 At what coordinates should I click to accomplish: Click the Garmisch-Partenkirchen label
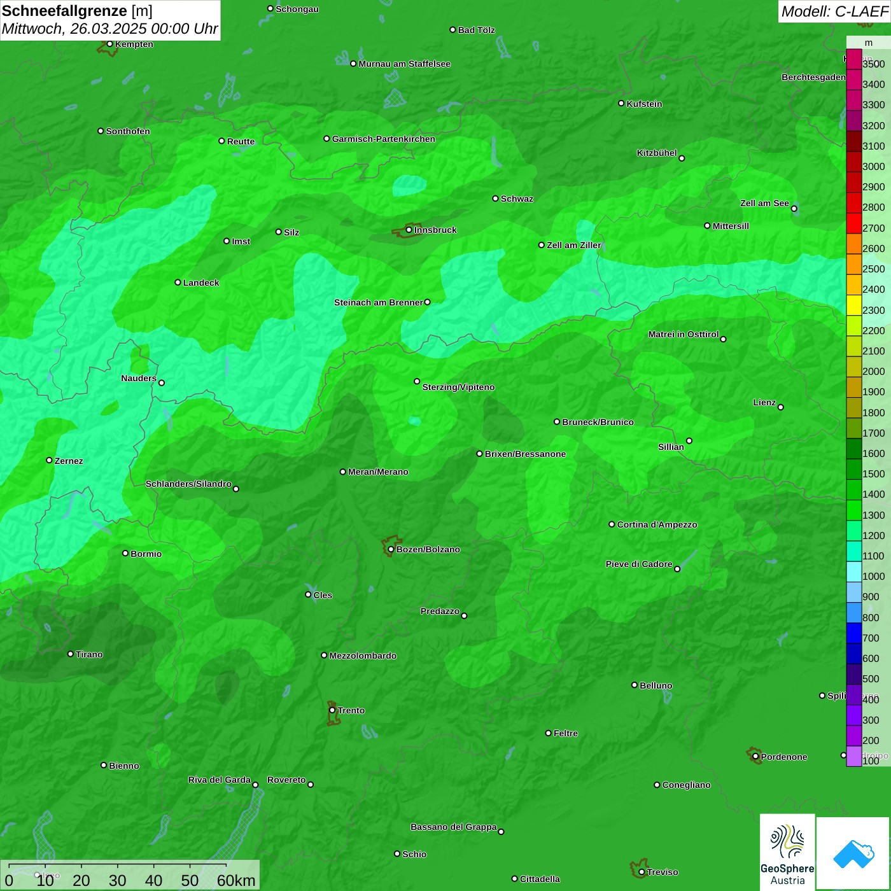pyautogui.click(x=384, y=139)
